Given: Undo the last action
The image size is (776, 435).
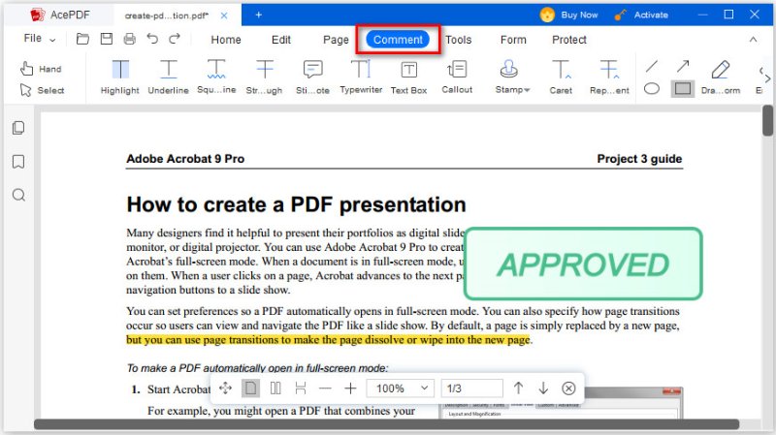Looking at the screenshot, I should (152, 39).
